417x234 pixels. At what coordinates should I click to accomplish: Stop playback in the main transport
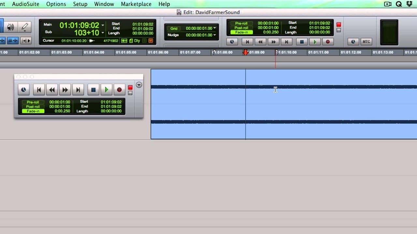pos(302,42)
